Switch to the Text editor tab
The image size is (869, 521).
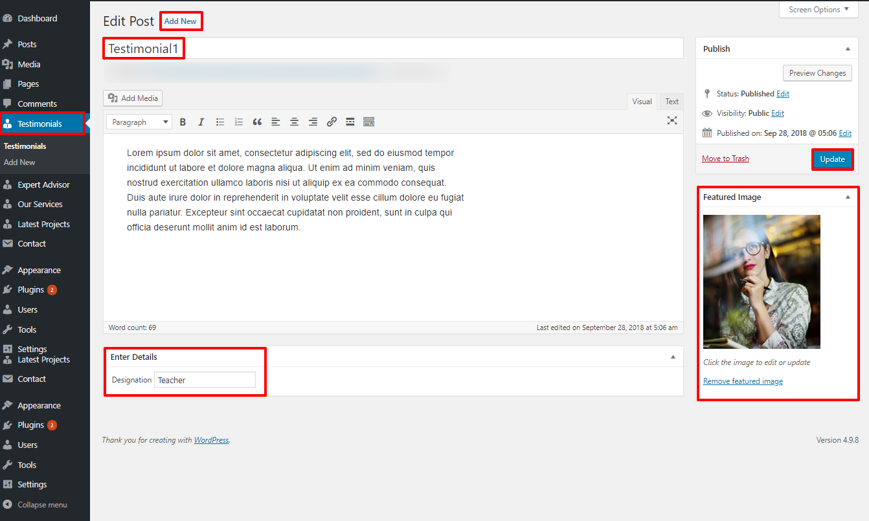[x=672, y=102]
